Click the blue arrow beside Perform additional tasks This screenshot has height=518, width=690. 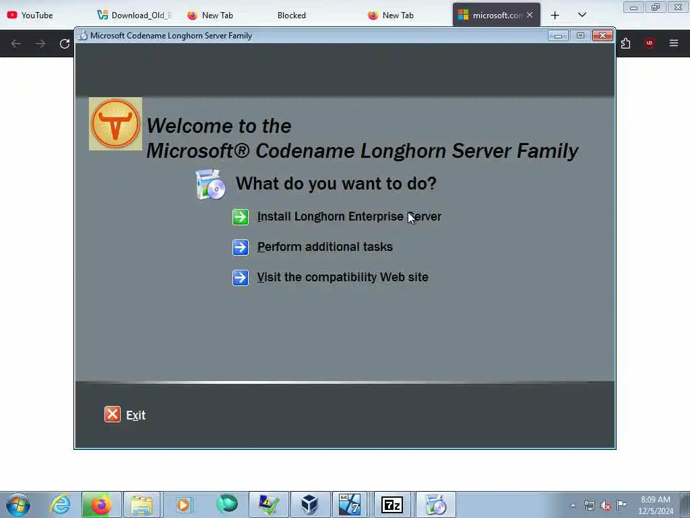[241, 247]
